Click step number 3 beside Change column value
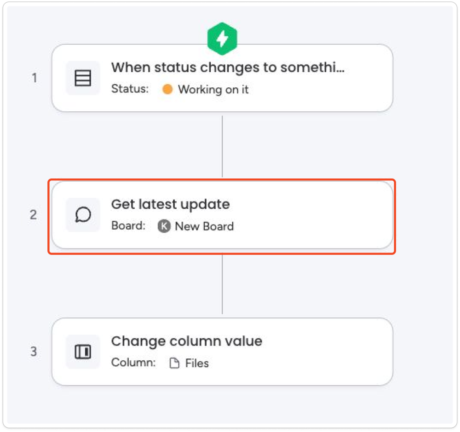This screenshot has height=432, width=460. [x=34, y=351]
